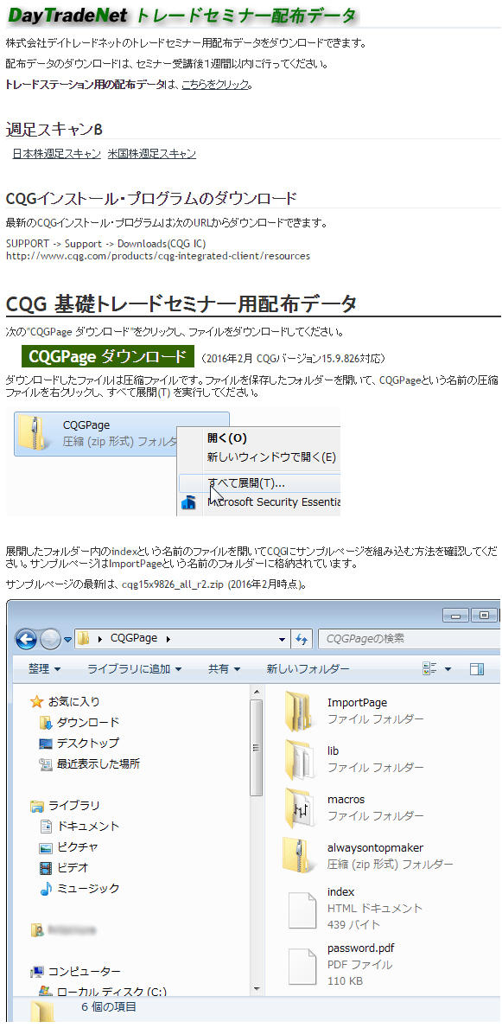502x1028 pixels.
Task: Click the Explorer forward arrow button
Action: 50,639
